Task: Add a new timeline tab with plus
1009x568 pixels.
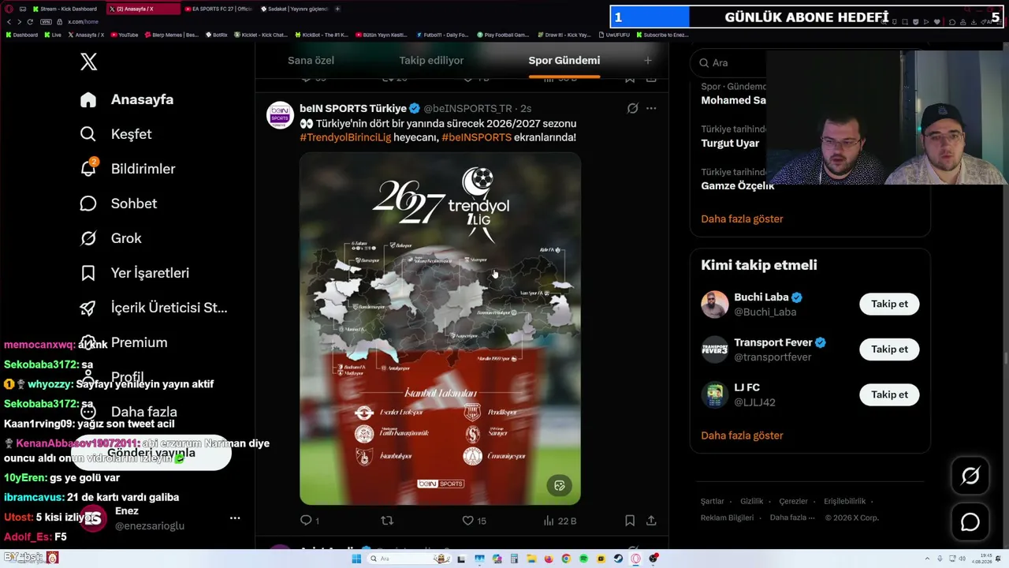Action: click(x=648, y=61)
